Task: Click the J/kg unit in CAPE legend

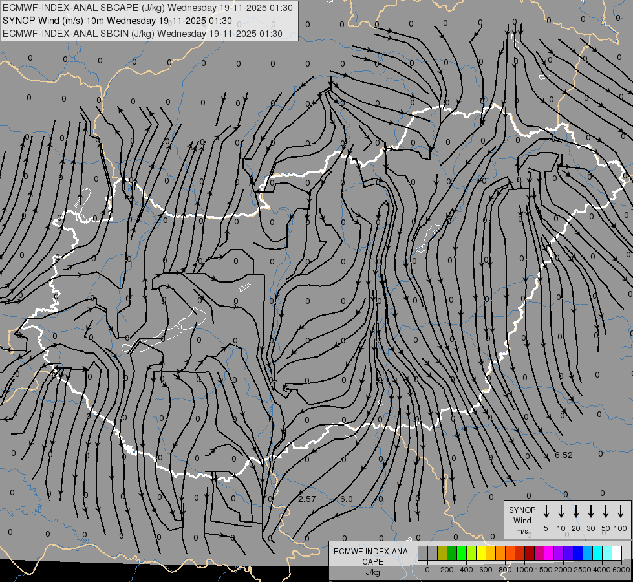Action: pyautogui.click(x=372, y=572)
